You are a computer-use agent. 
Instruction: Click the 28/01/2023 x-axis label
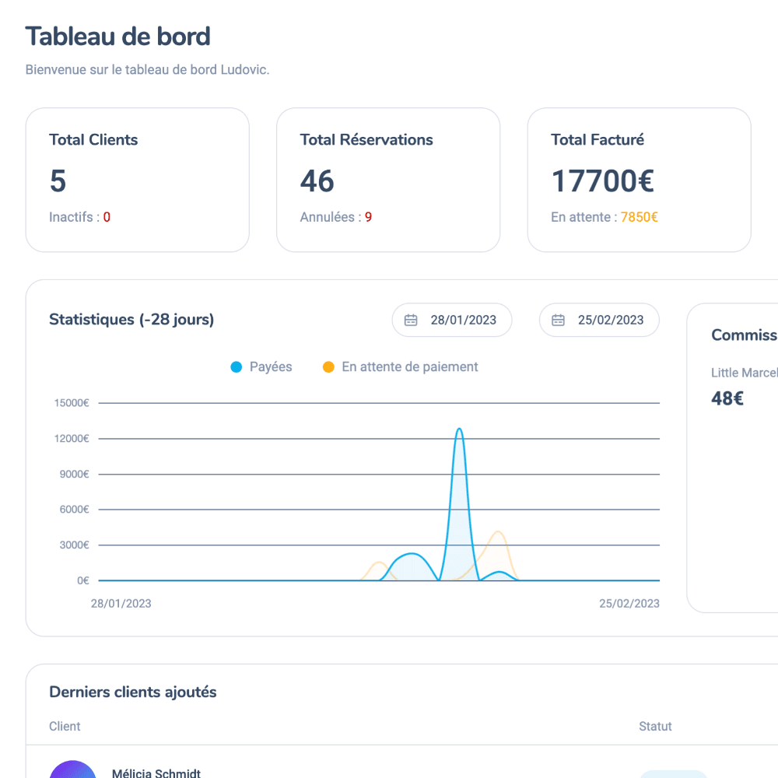121,604
